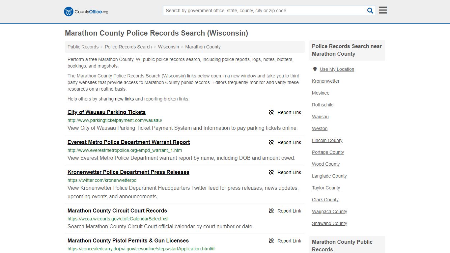Screen dimensions: 450x253
Task: Select Rothschild in sidebar
Action: click(x=323, y=105)
